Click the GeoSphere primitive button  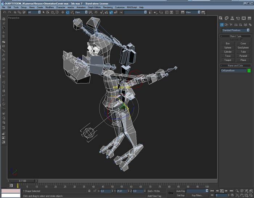(x=243, y=47)
